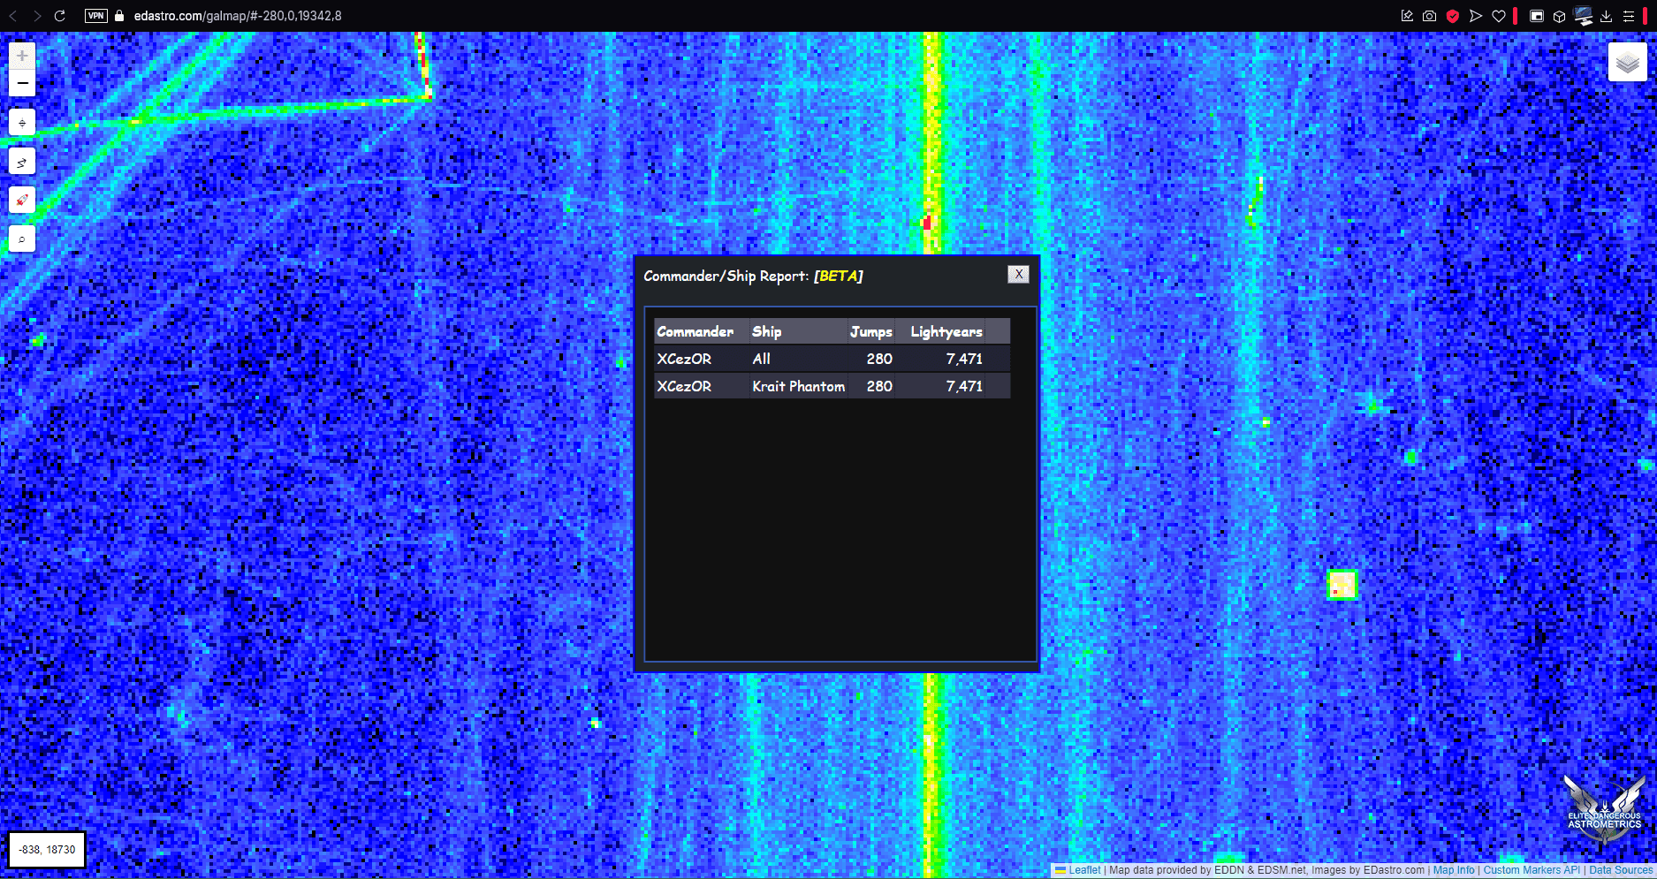Sort table by Commander column header

[695, 332]
